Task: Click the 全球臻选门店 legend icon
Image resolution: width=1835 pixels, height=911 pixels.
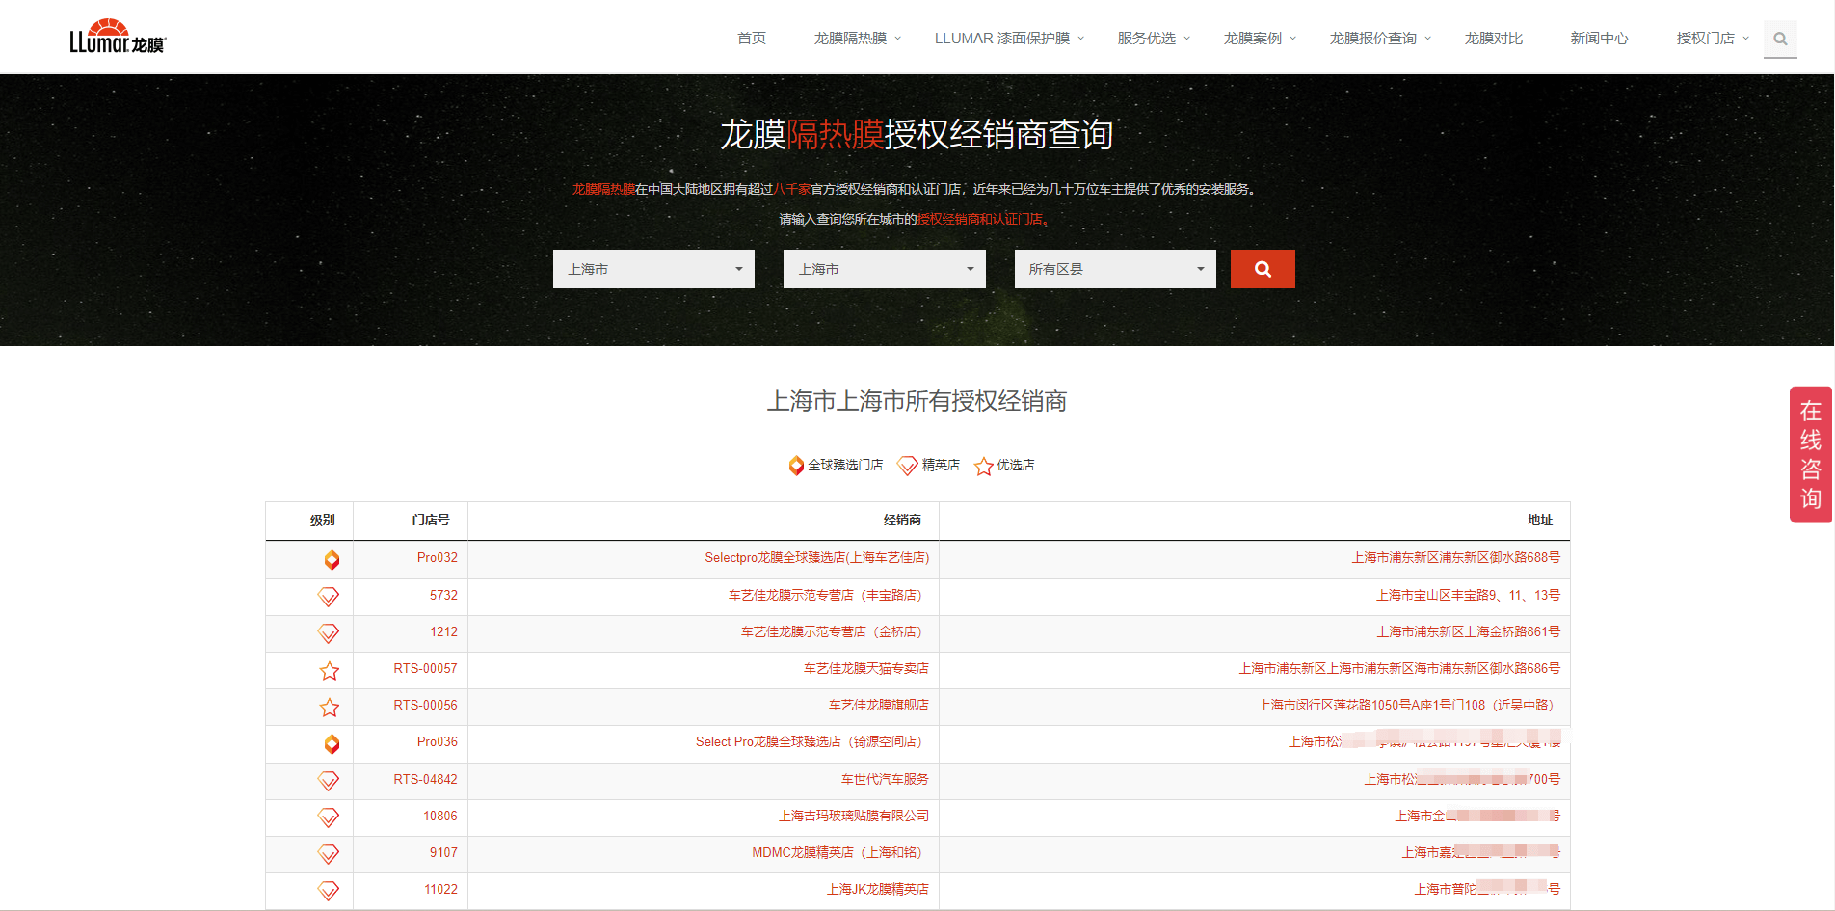Action: (x=796, y=466)
